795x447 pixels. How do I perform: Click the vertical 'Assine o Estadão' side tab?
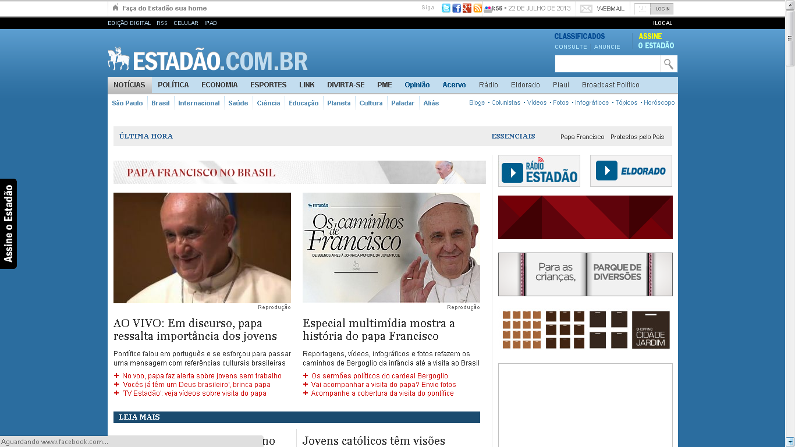(x=8, y=223)
